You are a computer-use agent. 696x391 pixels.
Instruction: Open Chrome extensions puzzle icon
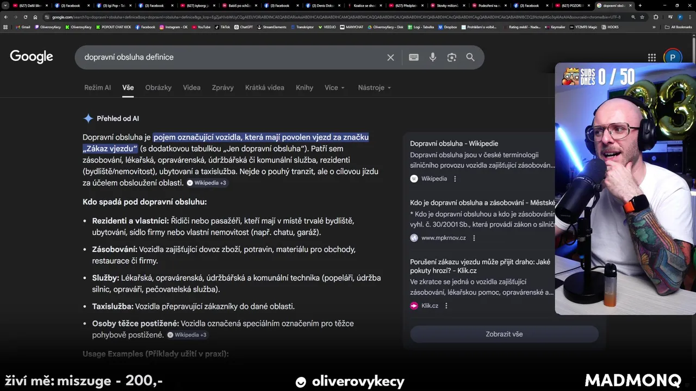pyautogui.click(x=656, y=17)
